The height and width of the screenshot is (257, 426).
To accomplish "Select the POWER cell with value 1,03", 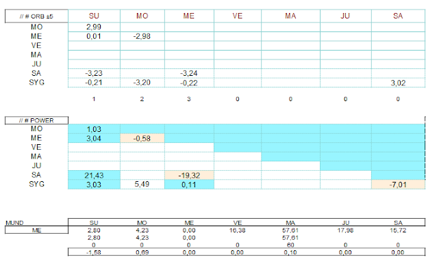I will click(x=94, y=129).
